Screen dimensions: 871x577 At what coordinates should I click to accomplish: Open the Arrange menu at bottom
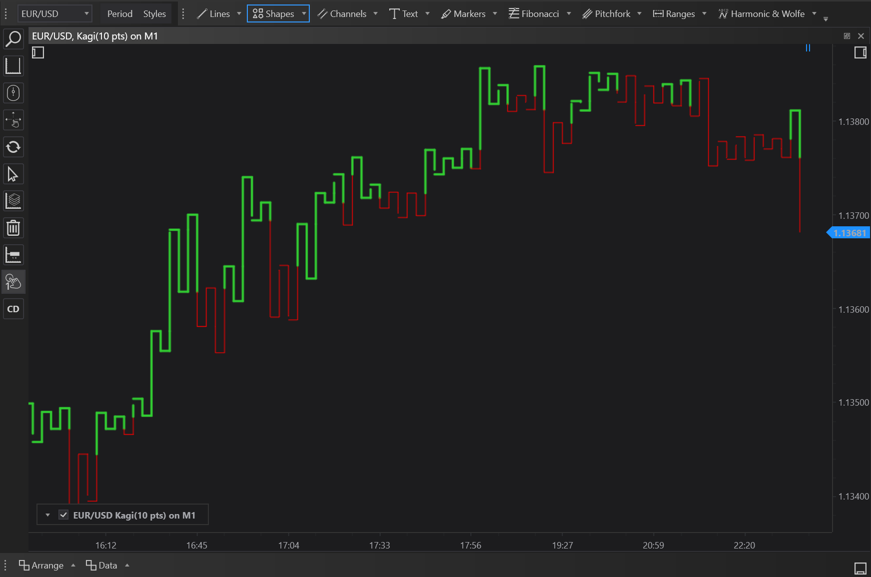[42, 566]
